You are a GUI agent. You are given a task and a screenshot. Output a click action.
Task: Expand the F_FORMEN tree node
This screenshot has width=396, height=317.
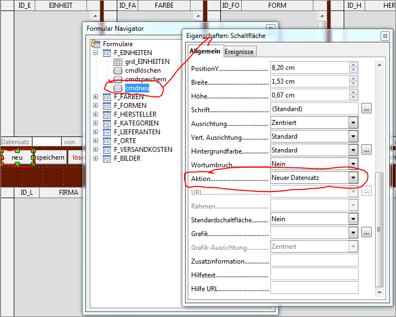95,105
